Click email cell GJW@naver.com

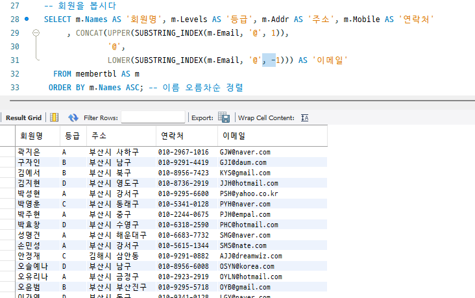point(273,152)
